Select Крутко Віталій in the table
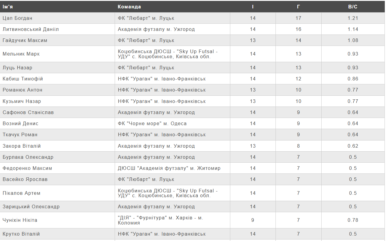 pyautogui.click(x=21, y=234)
